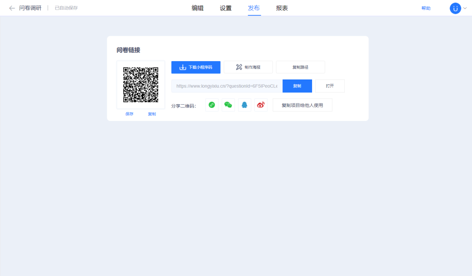Click the 问卷链接 heading
Viewport: 472px width, 276px height.
pyautogui.click(x=128, y=50)
